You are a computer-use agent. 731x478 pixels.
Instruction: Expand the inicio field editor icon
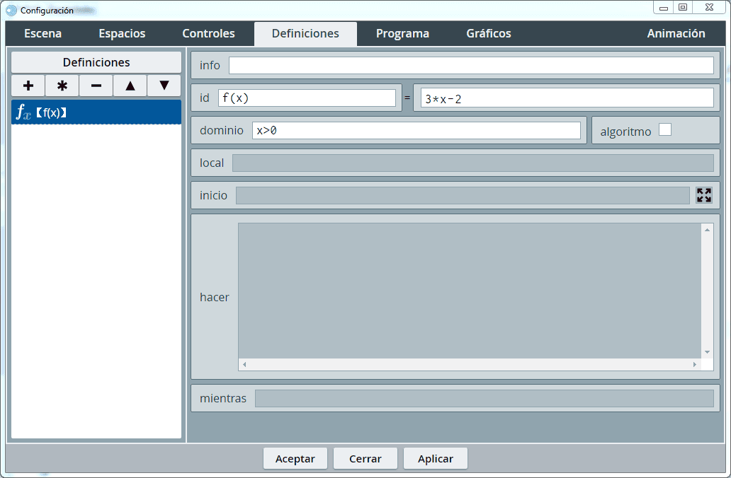tap(703, 195)
